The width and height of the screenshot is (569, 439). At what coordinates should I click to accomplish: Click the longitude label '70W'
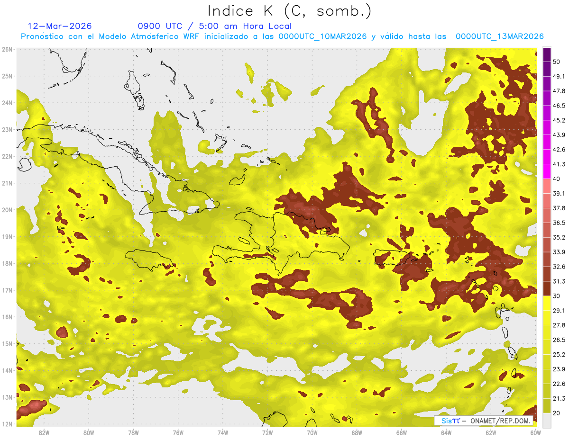(x=312, y=432)
